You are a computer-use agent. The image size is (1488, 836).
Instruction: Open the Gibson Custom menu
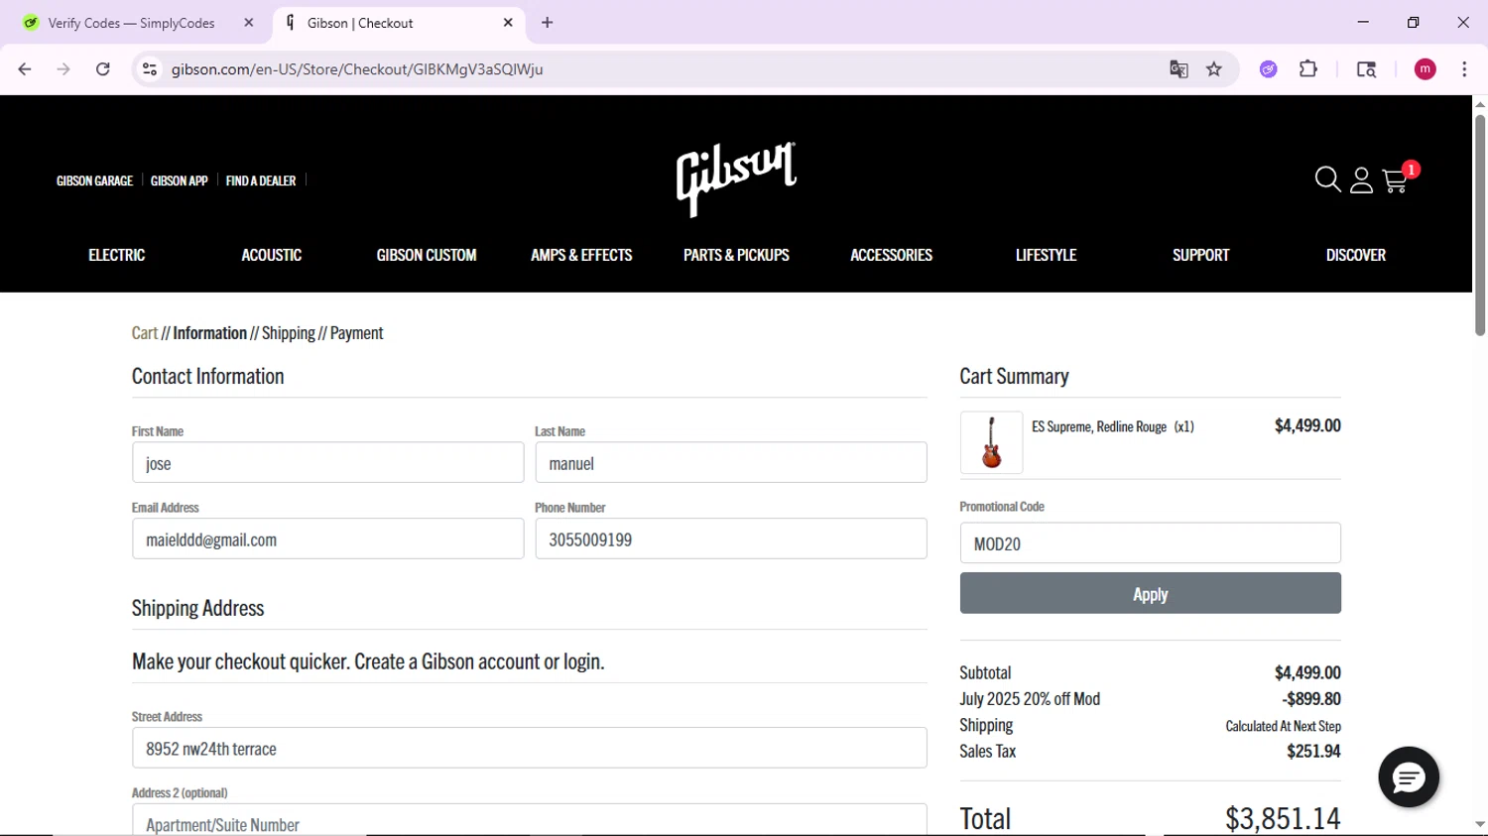(x=427, y=255)
